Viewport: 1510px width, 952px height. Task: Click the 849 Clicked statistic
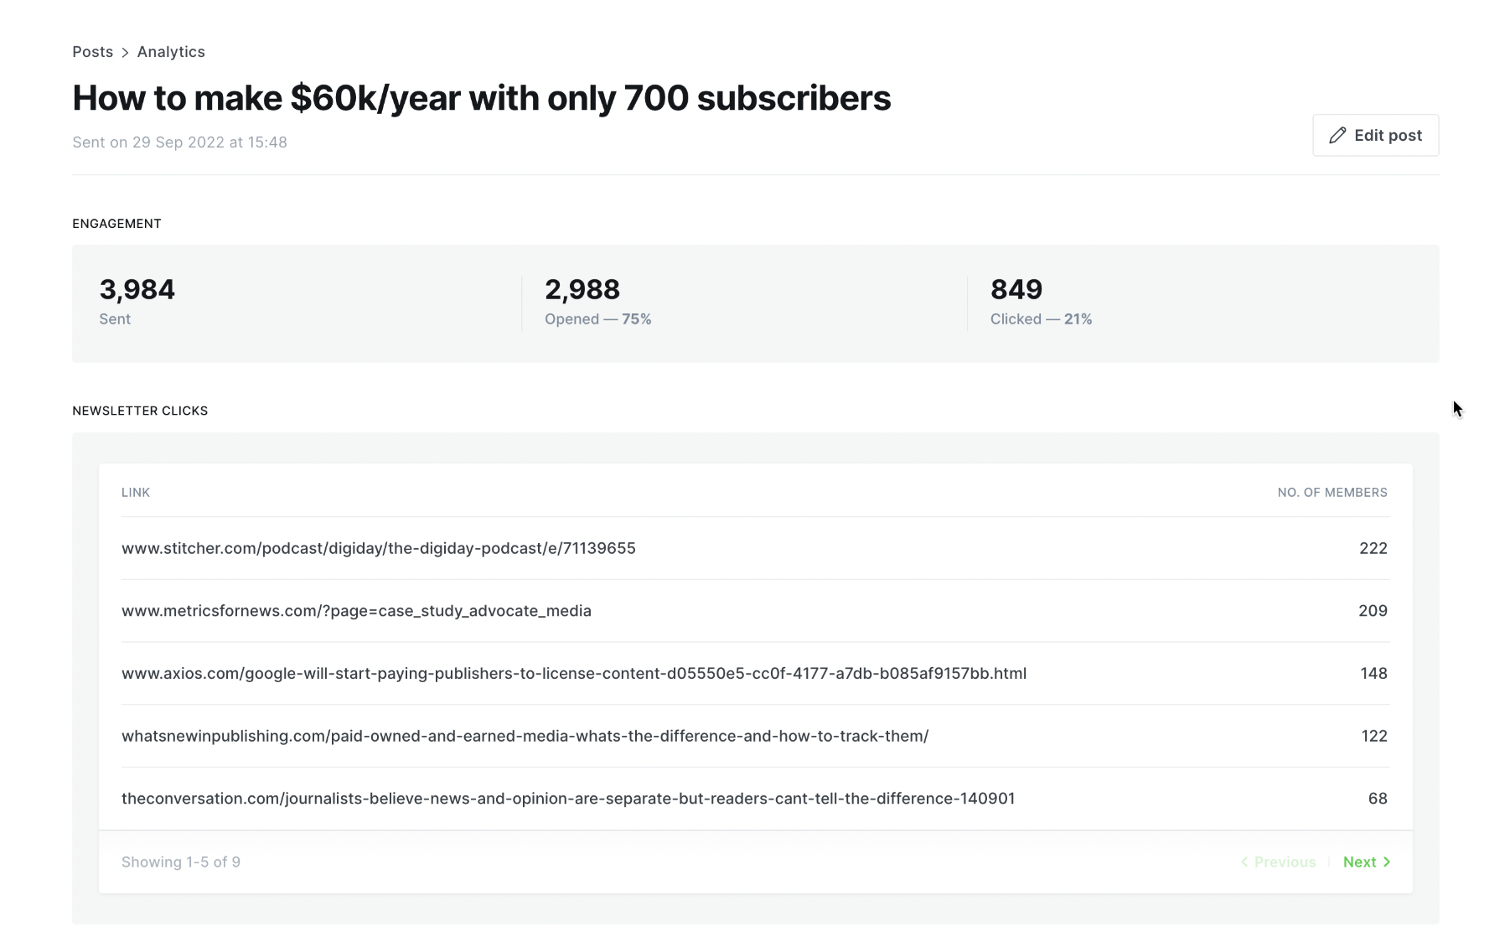point(1016,290)
